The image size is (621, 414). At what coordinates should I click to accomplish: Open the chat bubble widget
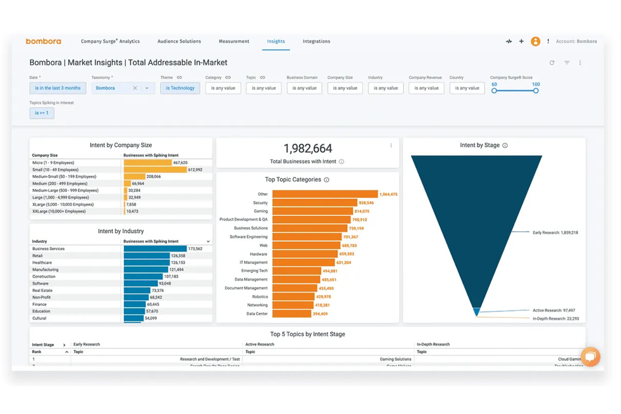coord(590,357)
